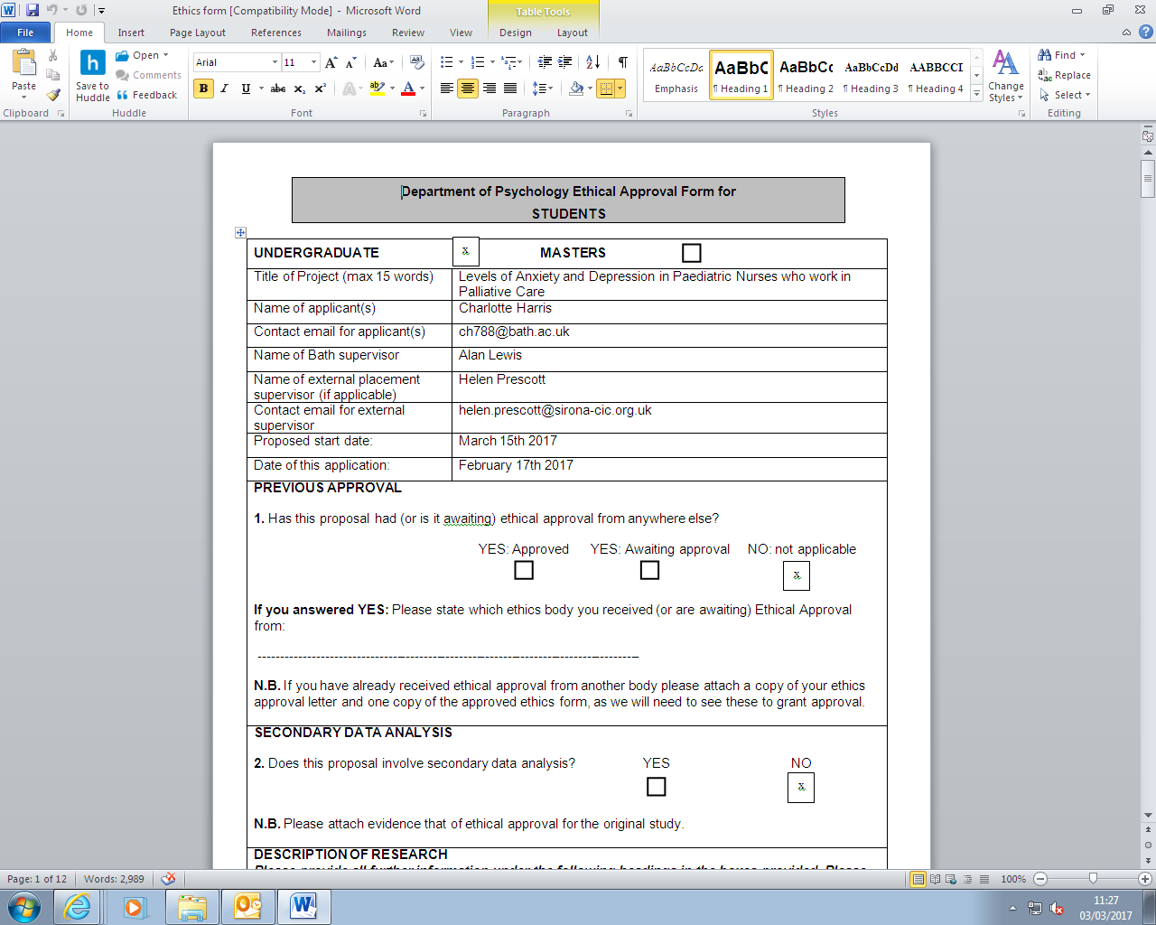Click the zoom slider handle
The width and height of the screenshot is (1156, 925).
[x=1093, y=879]
